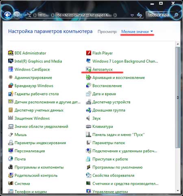The width and height of the screenshot is (183, 196).
Task: Click the Диспетчер устройств icon
Action: 89,102
